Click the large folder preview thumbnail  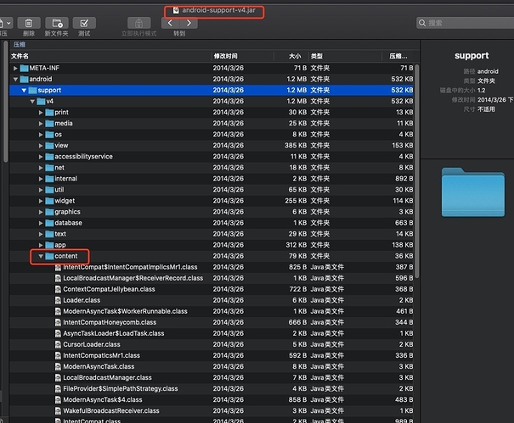point(472,192)
